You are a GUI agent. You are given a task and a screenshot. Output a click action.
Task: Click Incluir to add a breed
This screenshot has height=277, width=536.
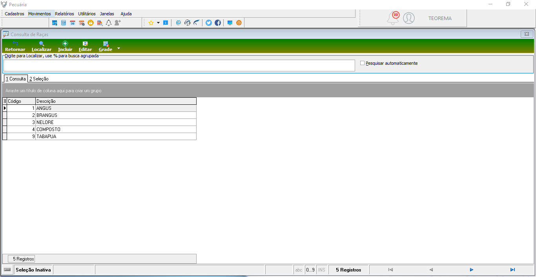point(65,46)
